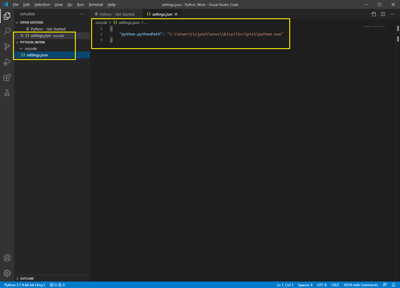Split the editor to the right
The height and width of the screenshot is (288, 400).
(383, 14)
